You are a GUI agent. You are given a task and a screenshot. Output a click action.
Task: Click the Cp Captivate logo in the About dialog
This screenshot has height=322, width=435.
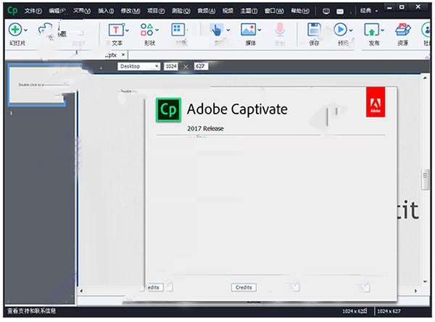click(168, 110)
